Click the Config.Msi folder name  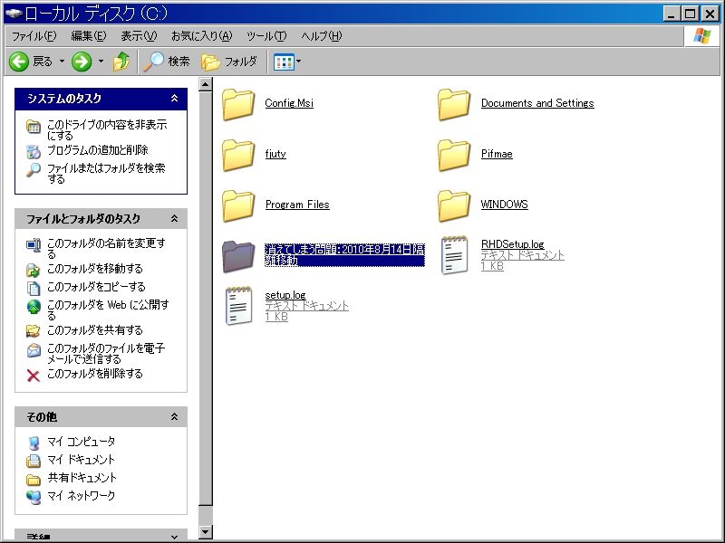coord(289,103)
